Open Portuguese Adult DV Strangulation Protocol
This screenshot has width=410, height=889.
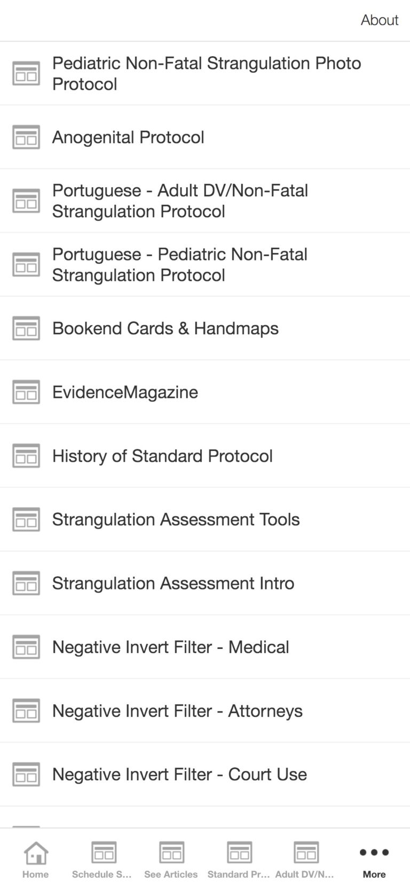[180, 201]
